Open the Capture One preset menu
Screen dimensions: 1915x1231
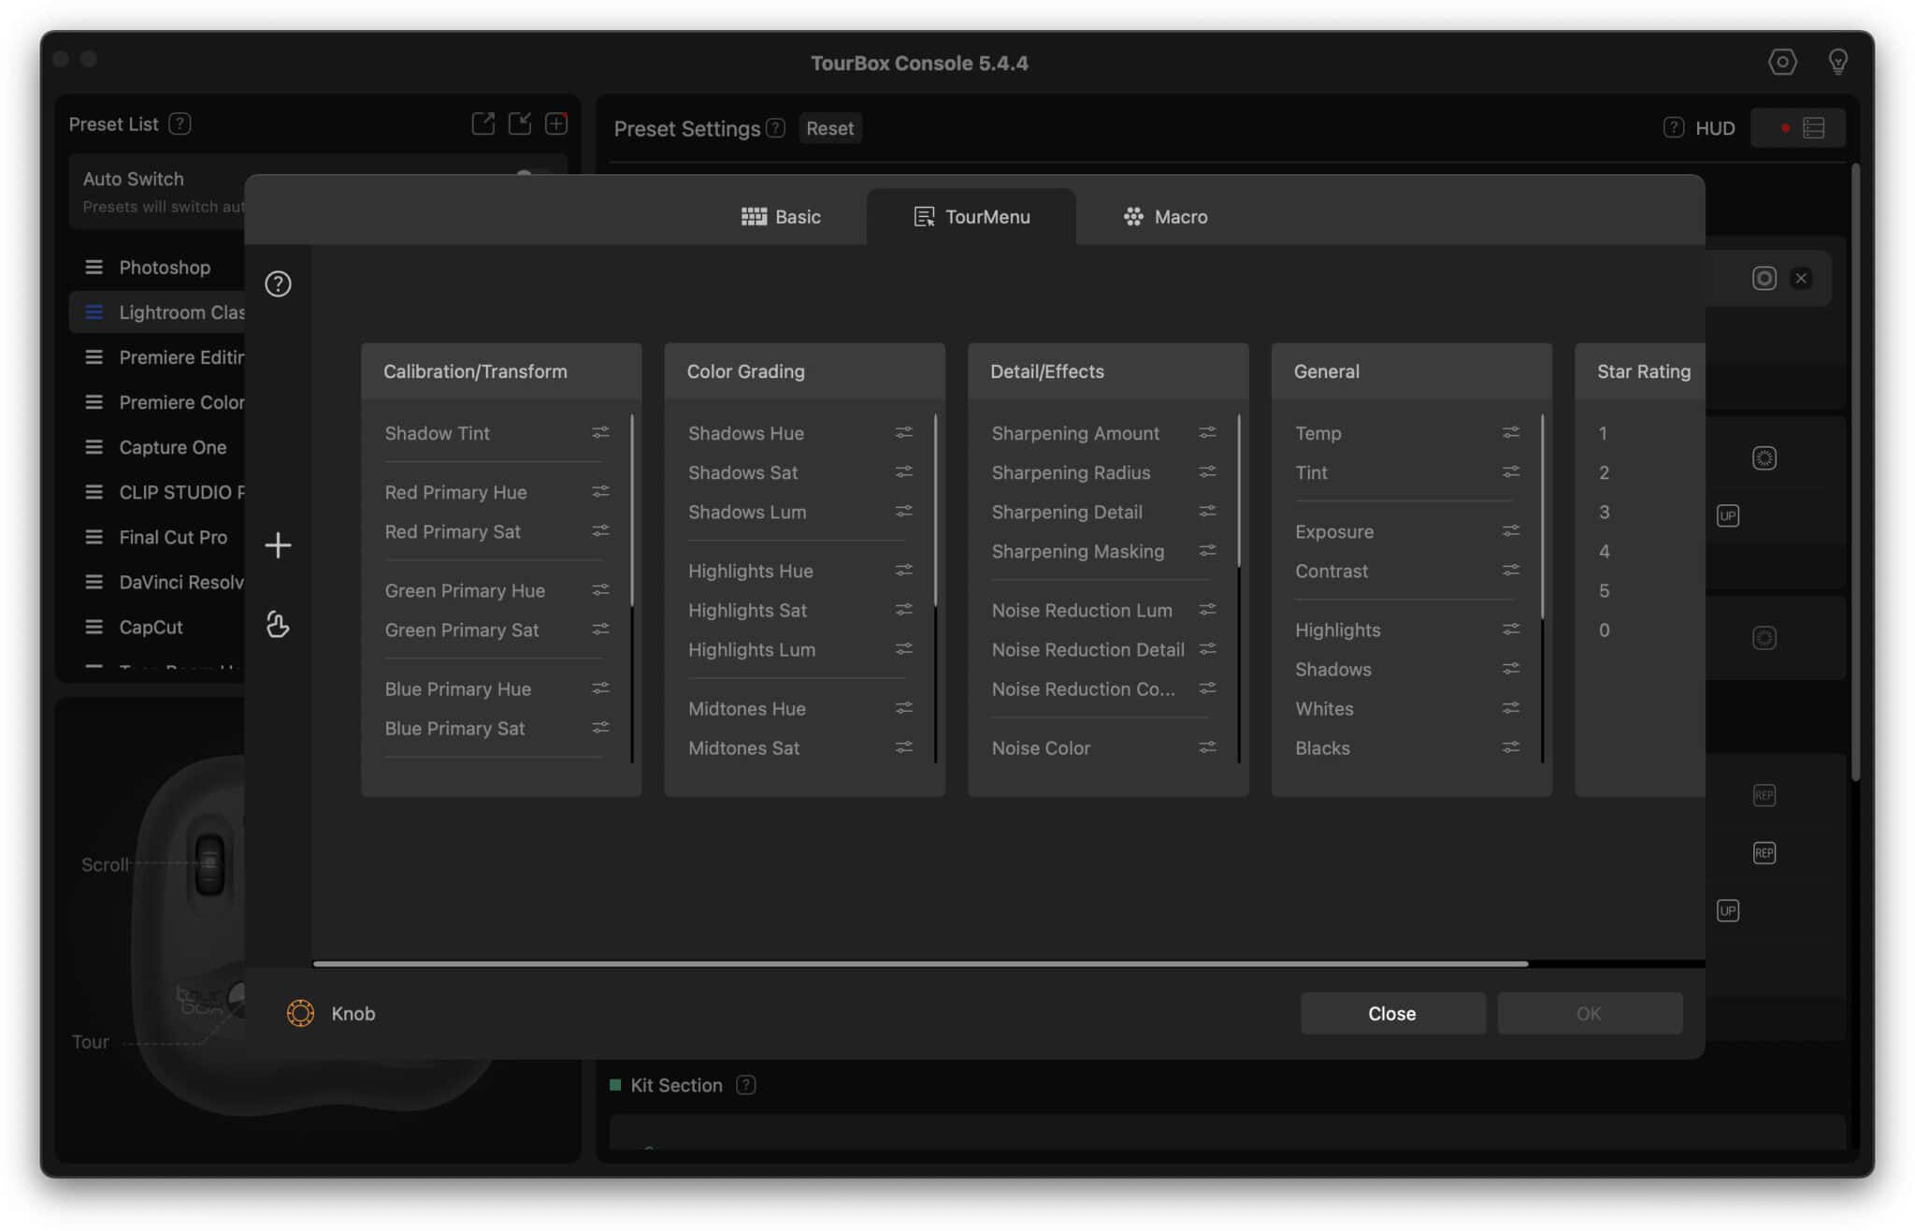(x=94, y=447)
